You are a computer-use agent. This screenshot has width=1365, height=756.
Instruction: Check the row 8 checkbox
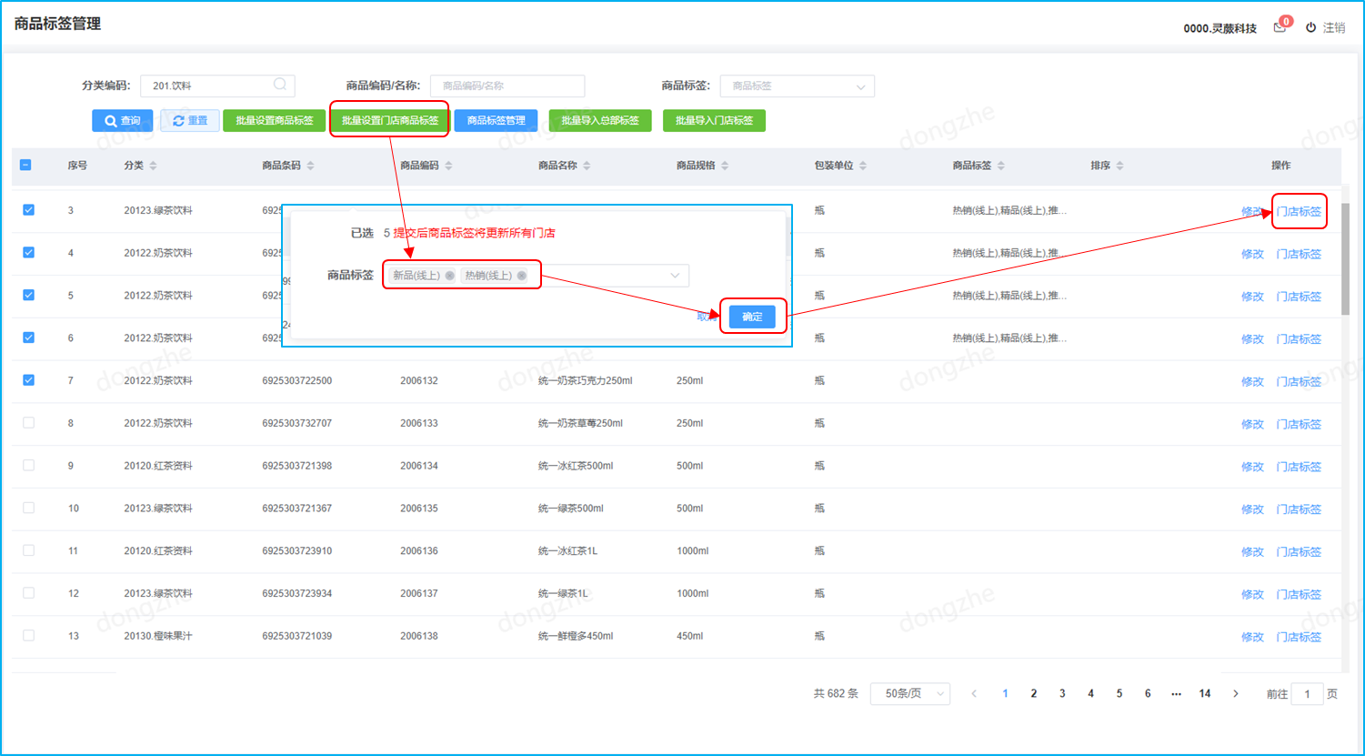pos(28,423)
